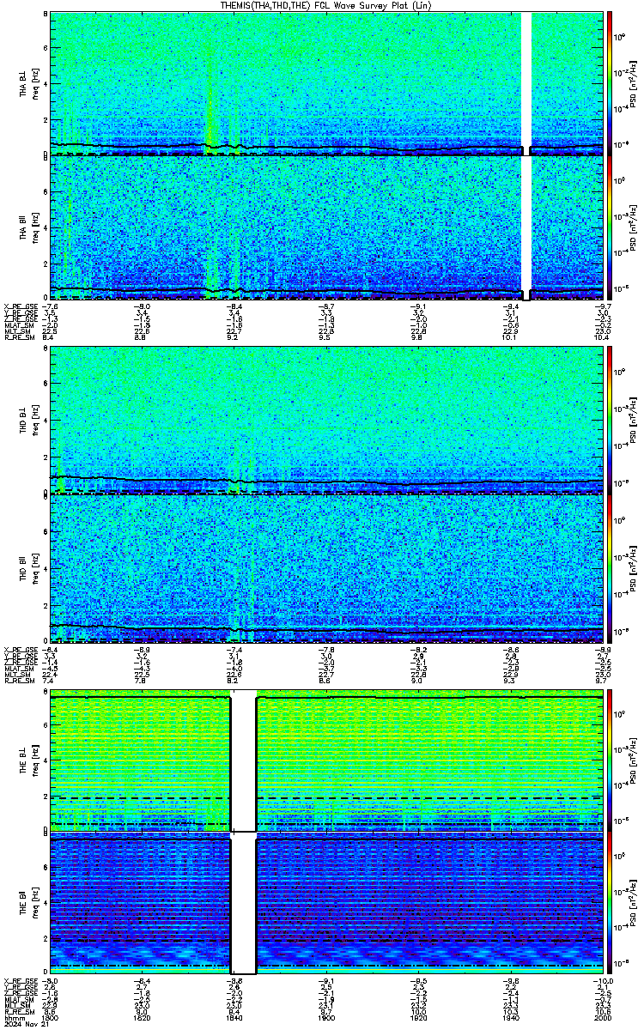
Task: Click the PSD color bar beside THE B-perpendicular
Action: [x=610, y=760]
